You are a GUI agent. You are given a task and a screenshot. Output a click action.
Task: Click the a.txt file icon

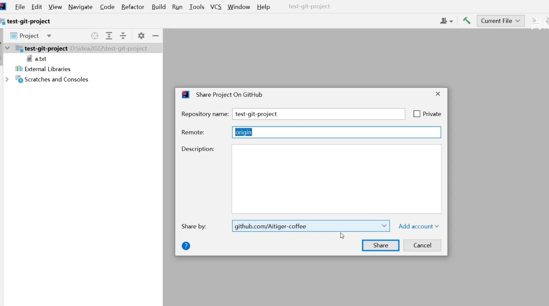(29, 59)
